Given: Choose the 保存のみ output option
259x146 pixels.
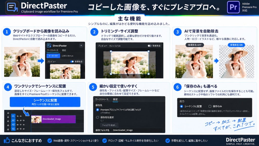Looking at the screenshot, I should (210, 106).
